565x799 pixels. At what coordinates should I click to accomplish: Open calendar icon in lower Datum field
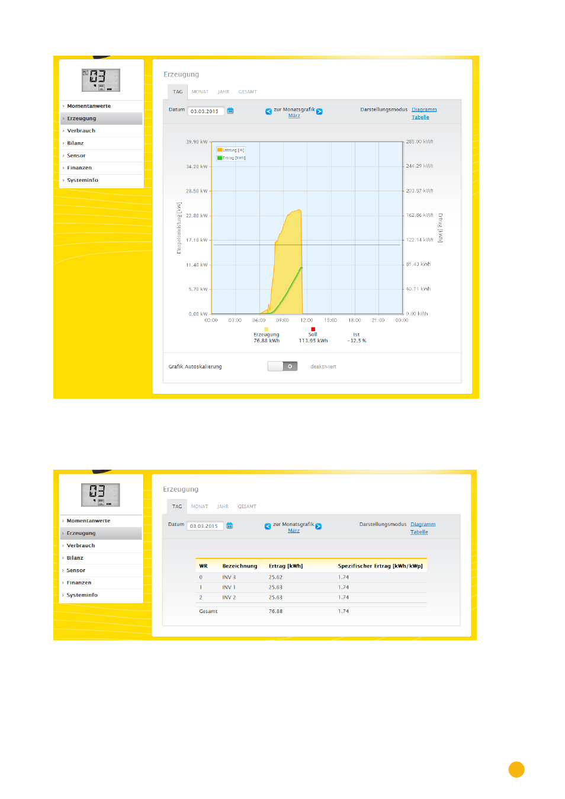coord(230,525)
